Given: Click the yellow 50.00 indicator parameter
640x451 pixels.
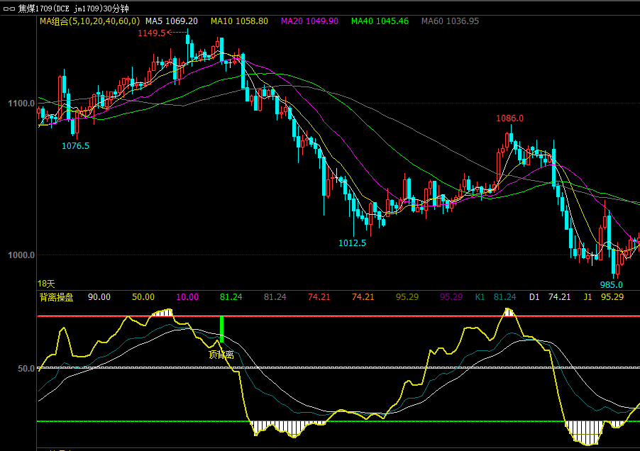Looking at the screenshot, I should click(x=143, y=297).
